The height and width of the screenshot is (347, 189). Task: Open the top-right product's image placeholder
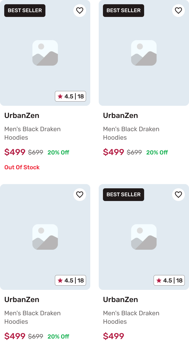click(144, 53)
